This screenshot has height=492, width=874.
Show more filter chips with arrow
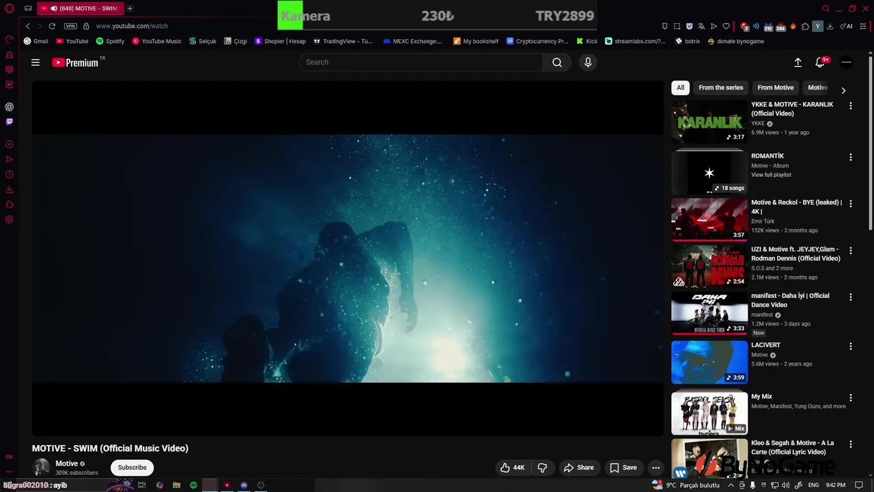[x=843, y=90]
